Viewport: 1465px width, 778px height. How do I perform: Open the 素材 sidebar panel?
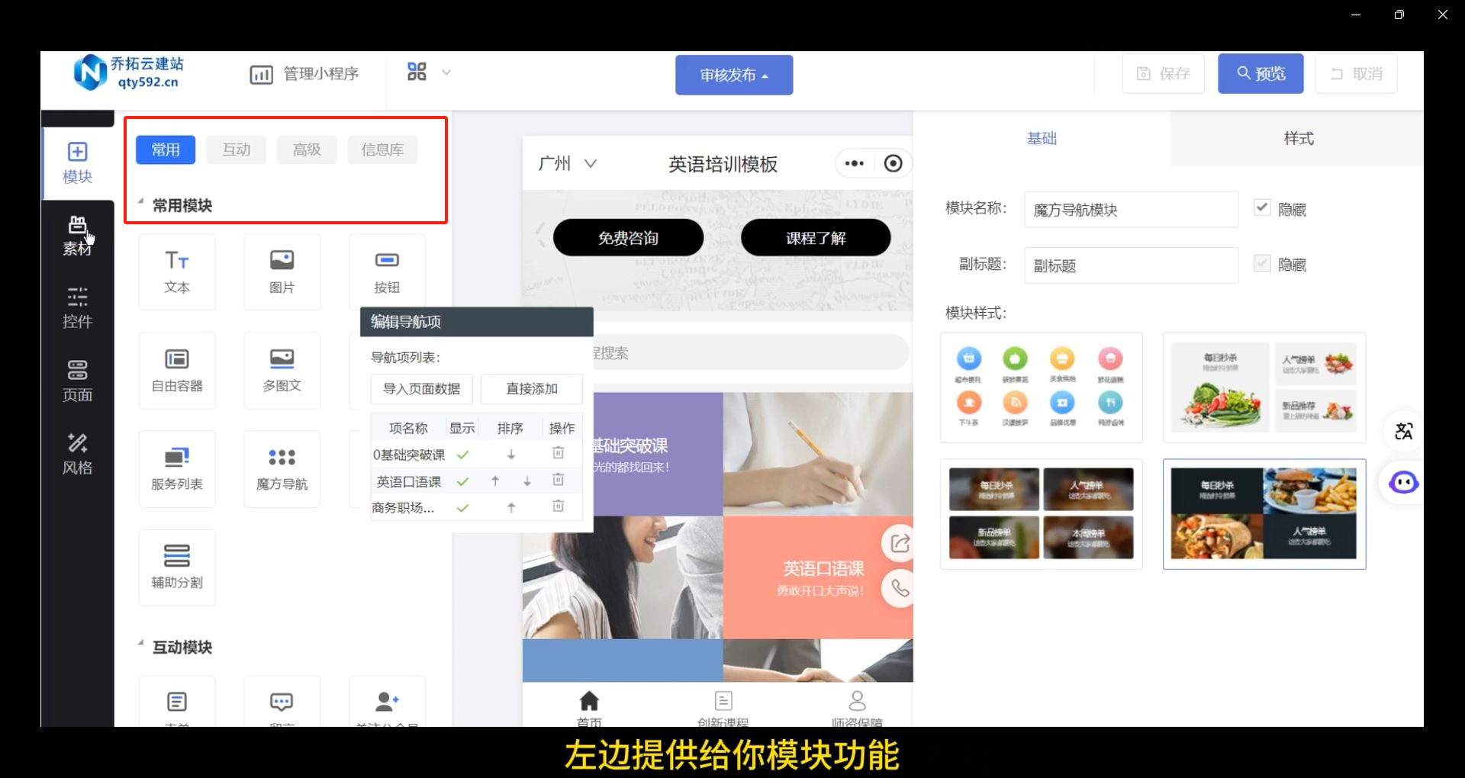tap(77, 236)
